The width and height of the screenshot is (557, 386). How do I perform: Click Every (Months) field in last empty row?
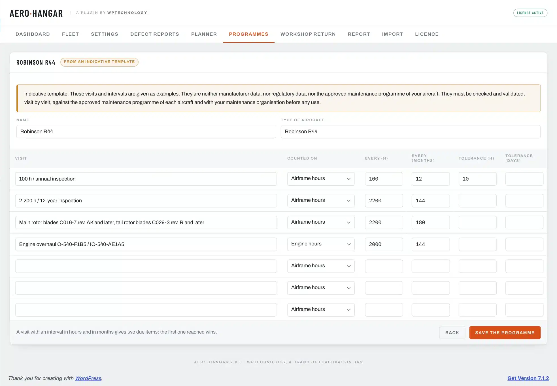click(431, 310)
